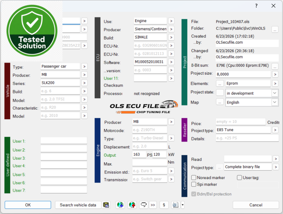The width and height of the screenshot is (283, 214).
Task: Click the Motorcode input field
Action: (x=150, y=130)
